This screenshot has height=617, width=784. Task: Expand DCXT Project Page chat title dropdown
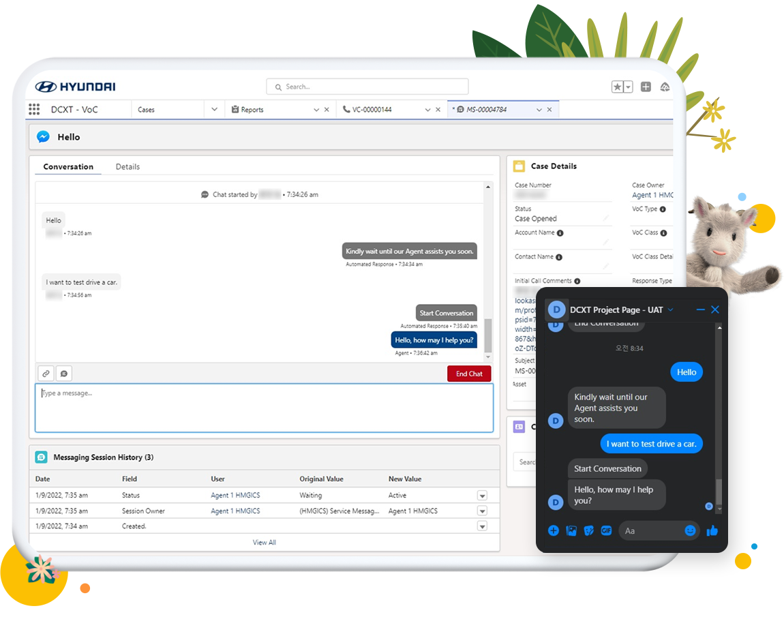tap(671, 310)
